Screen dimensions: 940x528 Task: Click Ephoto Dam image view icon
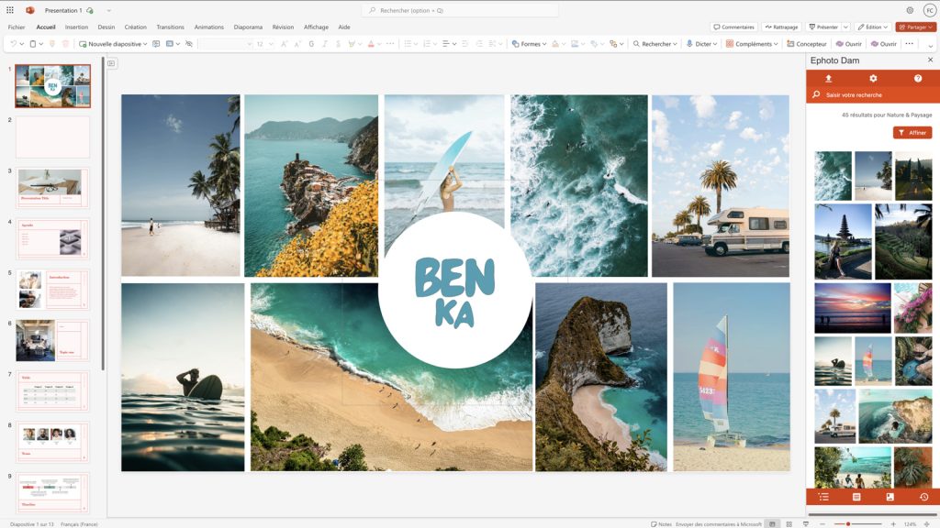pos(890,497)
